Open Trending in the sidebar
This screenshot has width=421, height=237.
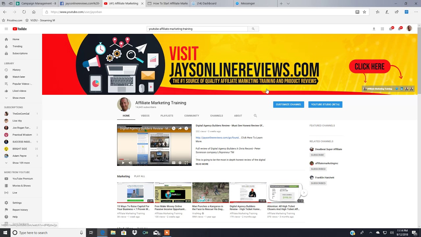21,46
